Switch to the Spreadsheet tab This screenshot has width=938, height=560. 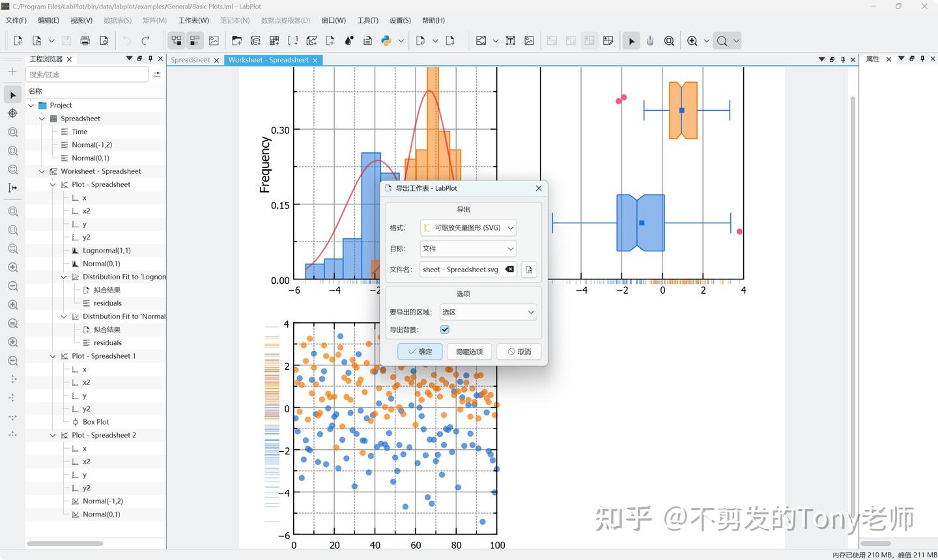click(190, 59)
